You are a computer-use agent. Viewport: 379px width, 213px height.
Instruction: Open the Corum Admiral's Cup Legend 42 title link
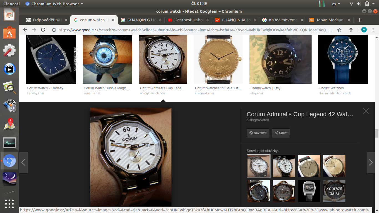[x=300, y=114]
